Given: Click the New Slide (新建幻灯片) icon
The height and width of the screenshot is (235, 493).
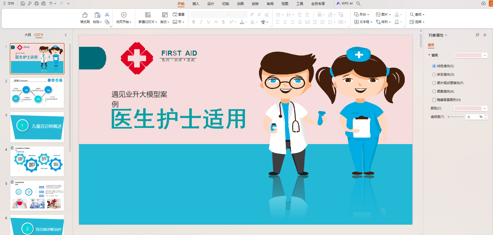Looking at the screenshot, I should point(148,15).
